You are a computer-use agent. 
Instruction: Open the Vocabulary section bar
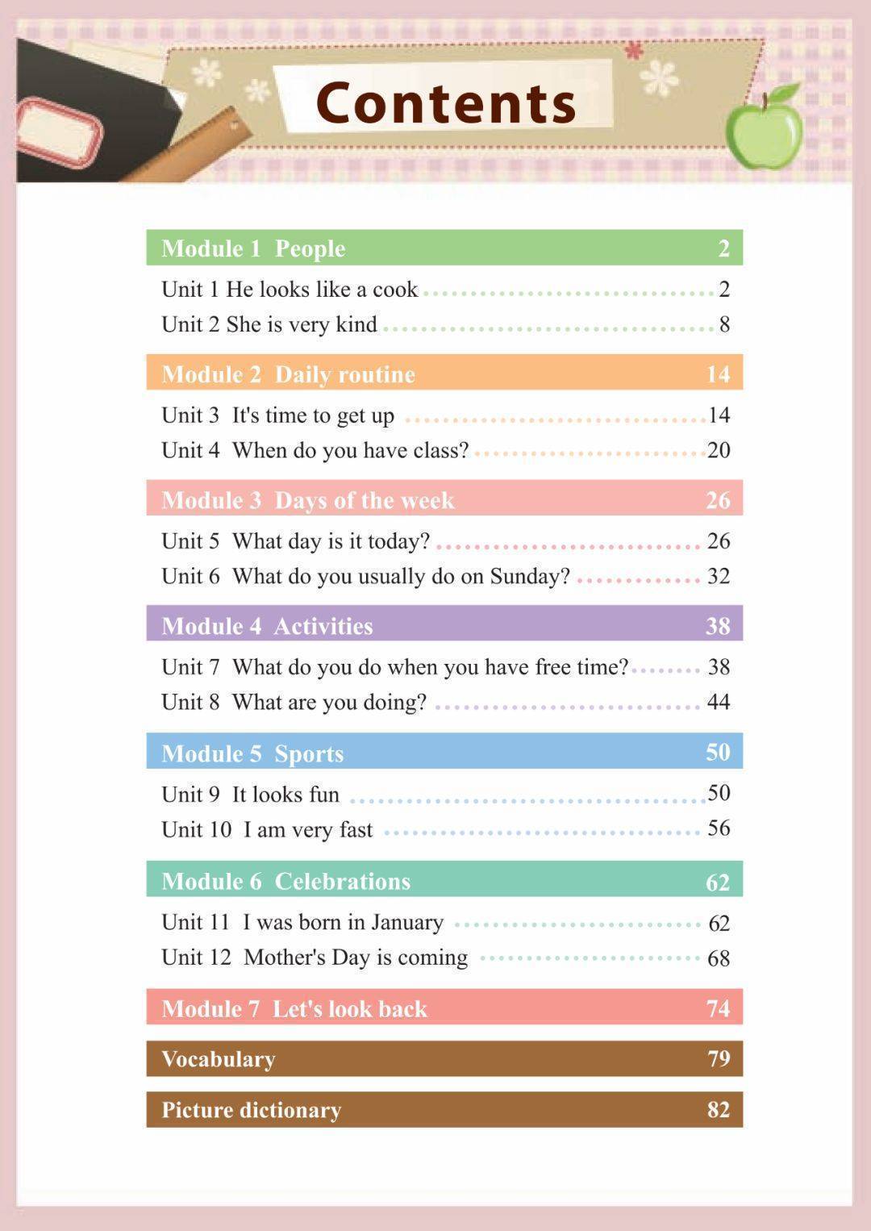444,1058
